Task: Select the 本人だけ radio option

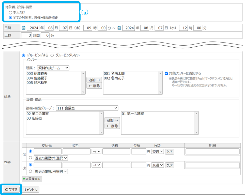Action: [x=10, y=12]
